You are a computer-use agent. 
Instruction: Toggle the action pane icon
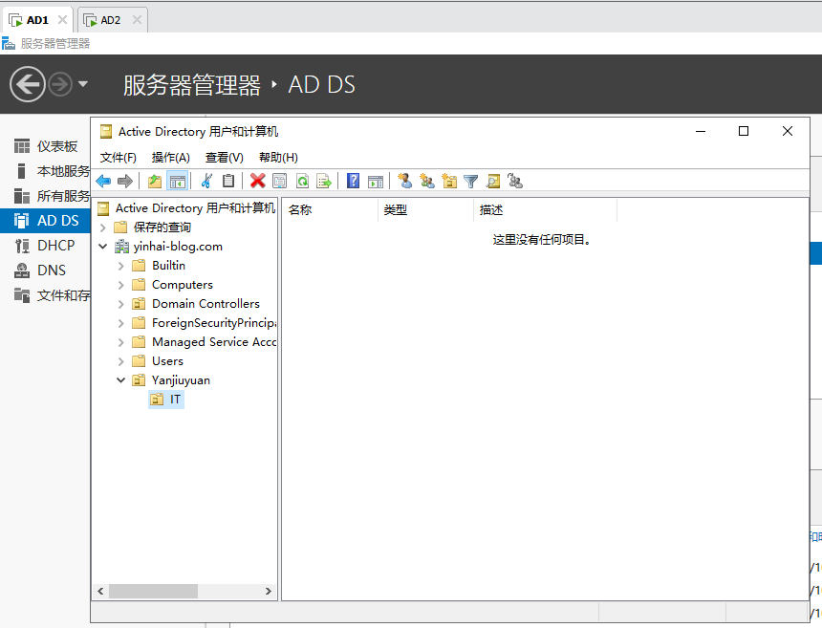[x=376, y=182]
